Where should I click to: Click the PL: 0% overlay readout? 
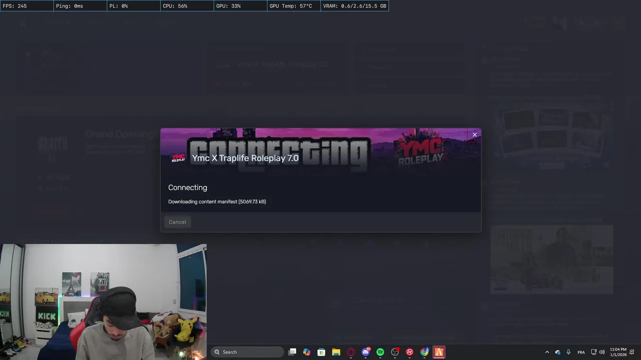[x=134, y=6]
